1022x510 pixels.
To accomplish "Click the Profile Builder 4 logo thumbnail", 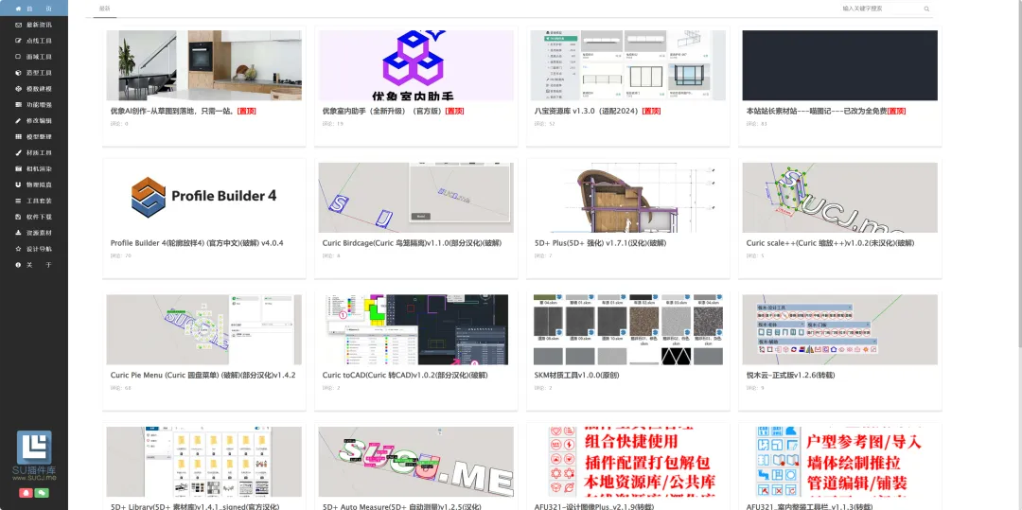I will pos(204,198).
